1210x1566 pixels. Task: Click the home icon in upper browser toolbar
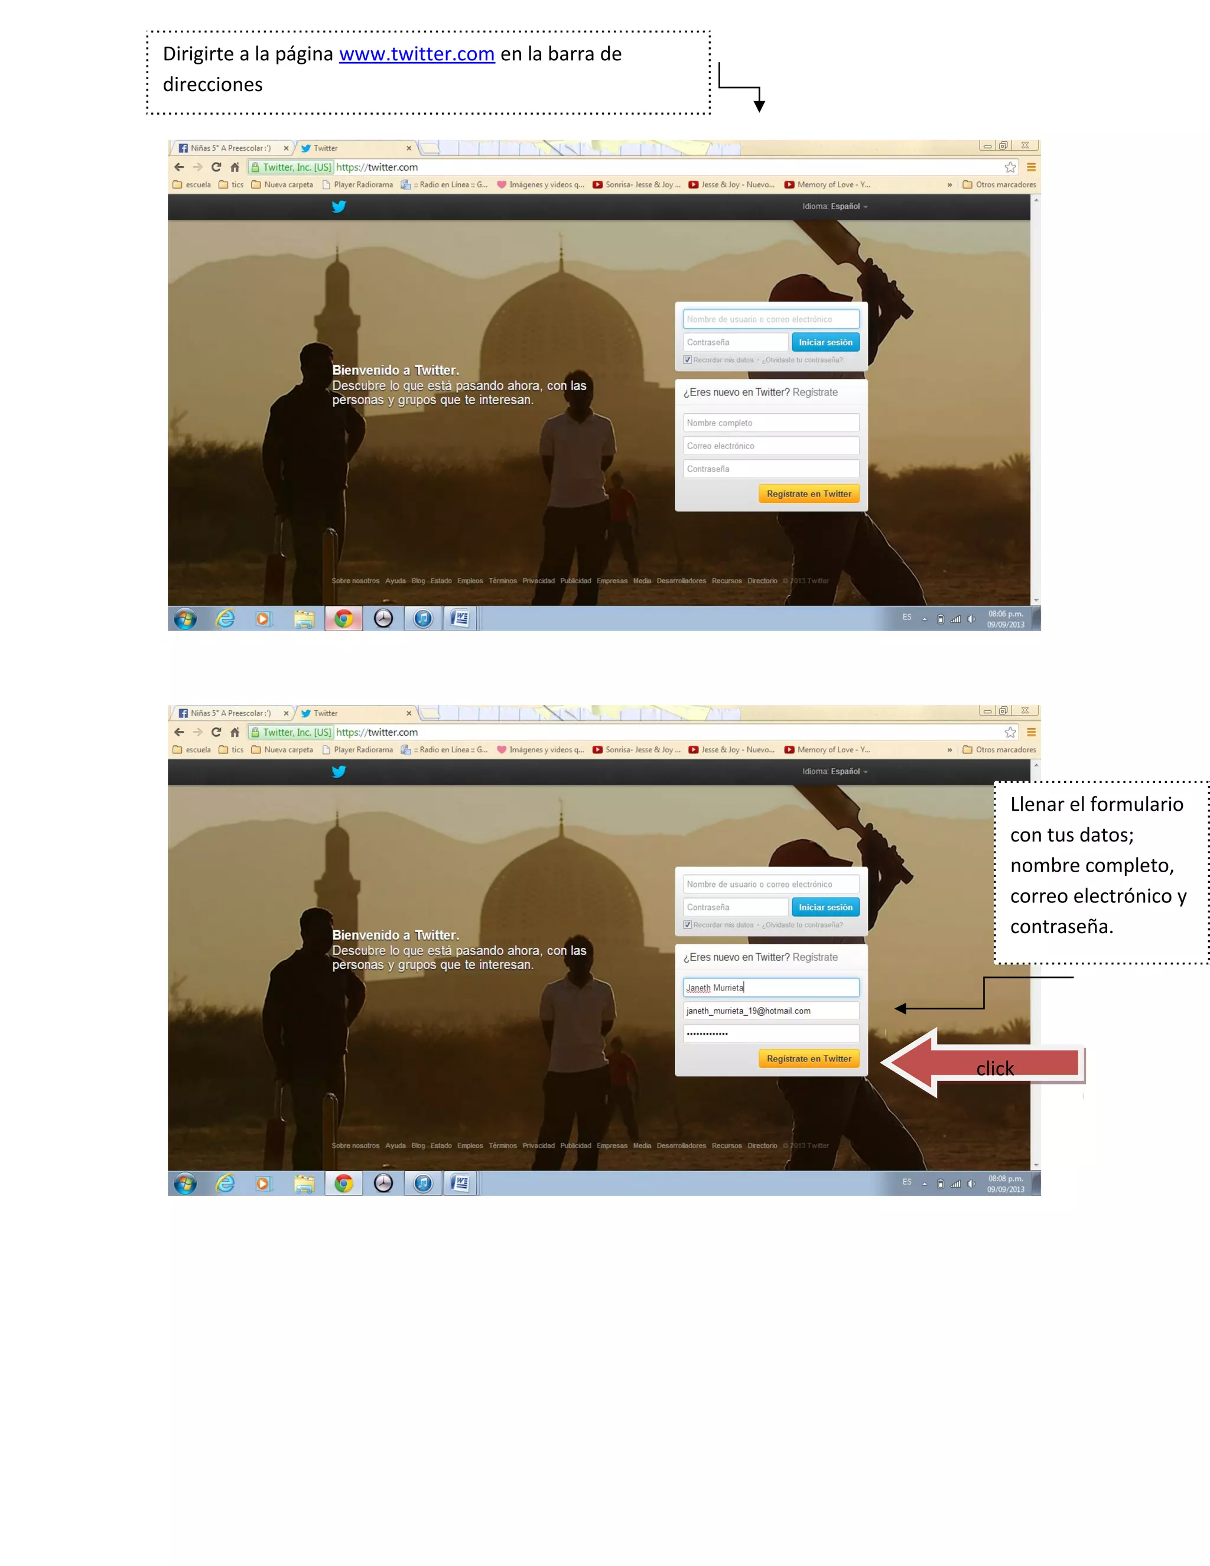point(235,167)
